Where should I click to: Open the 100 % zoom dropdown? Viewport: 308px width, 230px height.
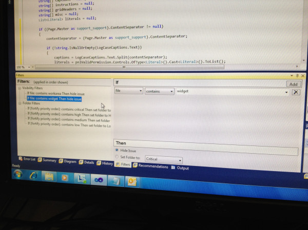pyautogui.click(x=29, y=67)
